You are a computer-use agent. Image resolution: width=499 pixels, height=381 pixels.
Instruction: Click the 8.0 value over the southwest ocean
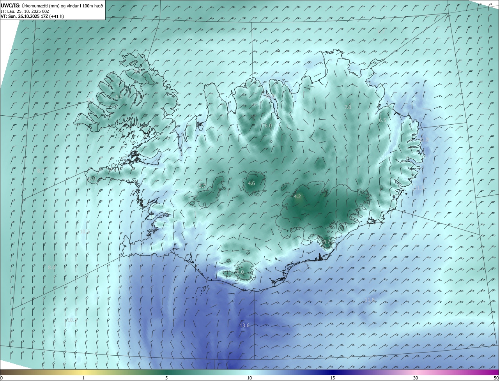(x=51, y=267)
